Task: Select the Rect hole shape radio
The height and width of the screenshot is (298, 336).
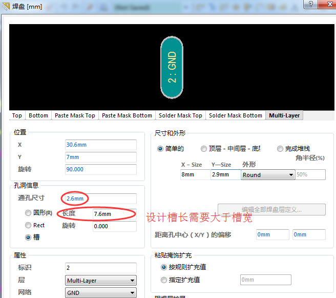Action: point(28,225)
